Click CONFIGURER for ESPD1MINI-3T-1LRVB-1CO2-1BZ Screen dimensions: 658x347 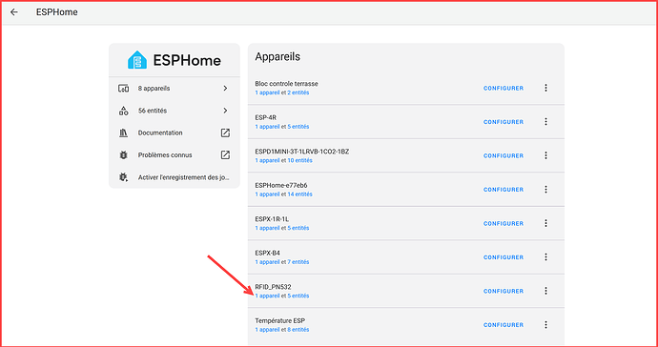[x=504, y=156]
